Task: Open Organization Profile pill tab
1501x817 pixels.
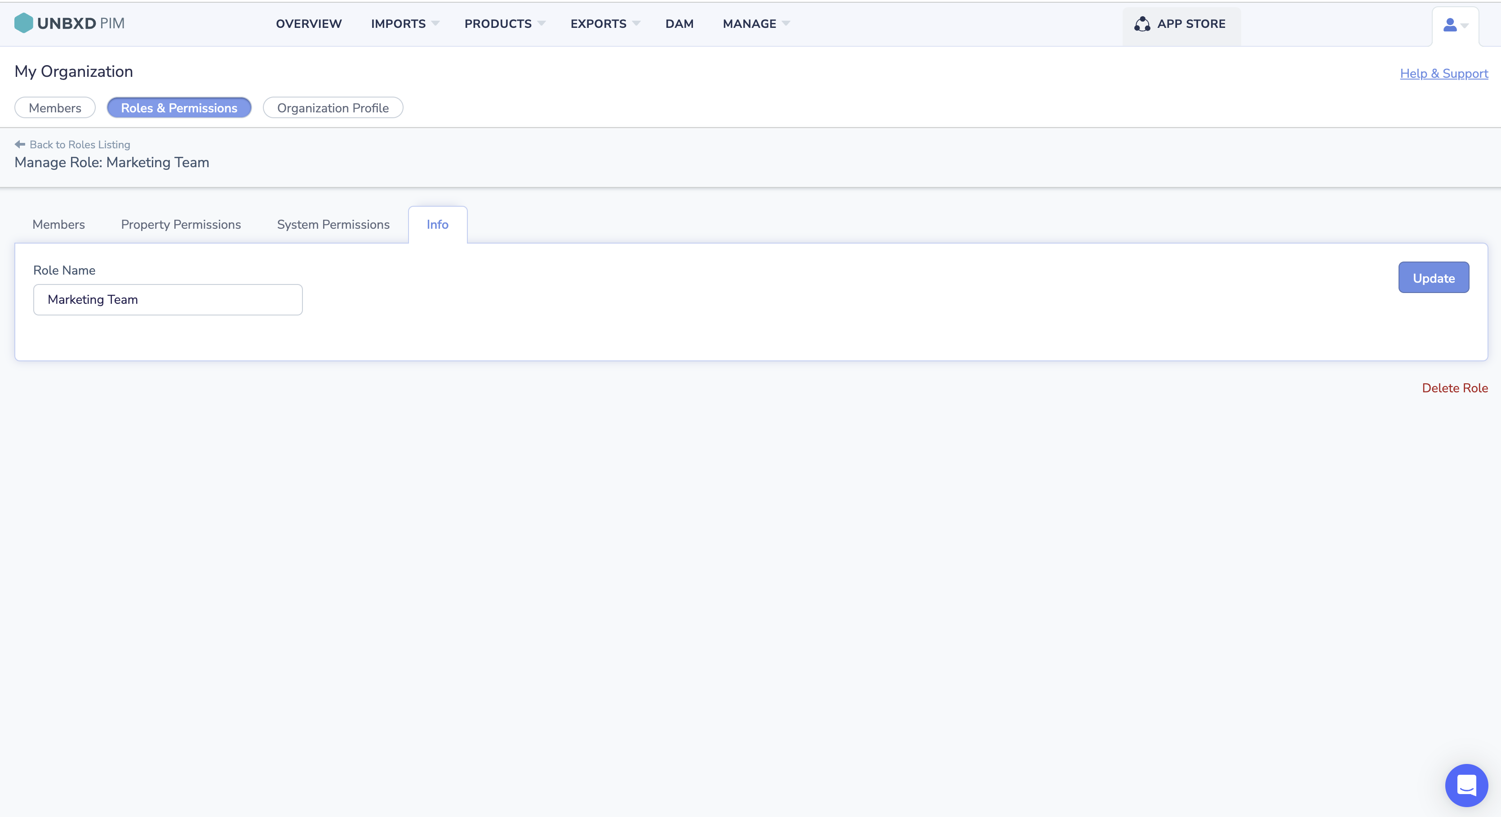Action: [x=333, y=108]
